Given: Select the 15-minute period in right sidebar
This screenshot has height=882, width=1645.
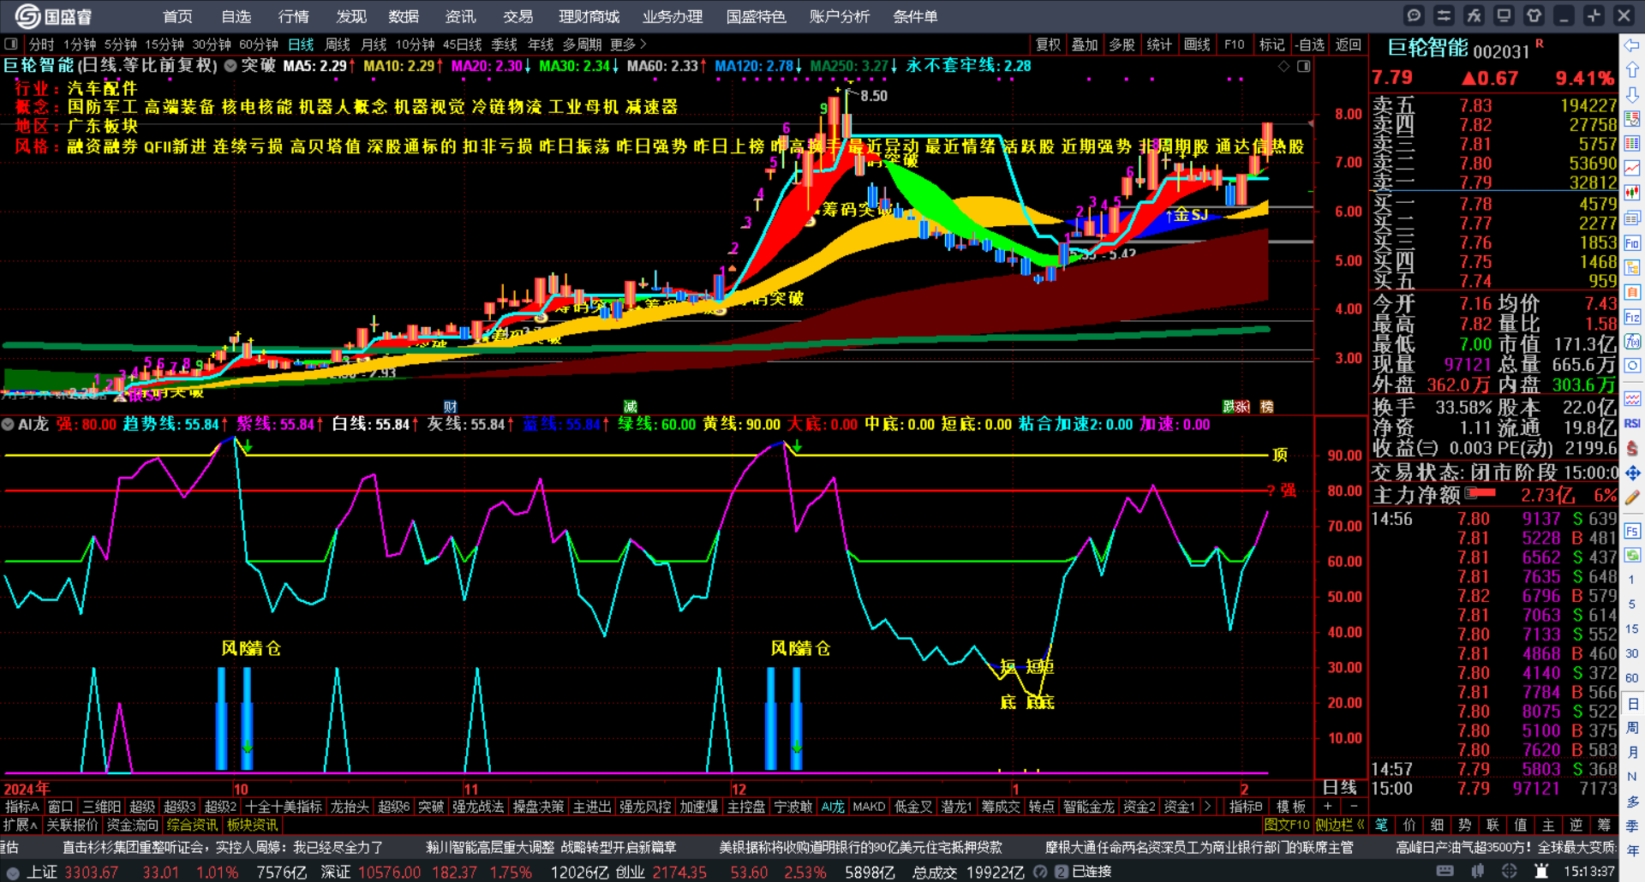Looking at the screenshot, I should pyautogui.click(x=1632, y=629).
